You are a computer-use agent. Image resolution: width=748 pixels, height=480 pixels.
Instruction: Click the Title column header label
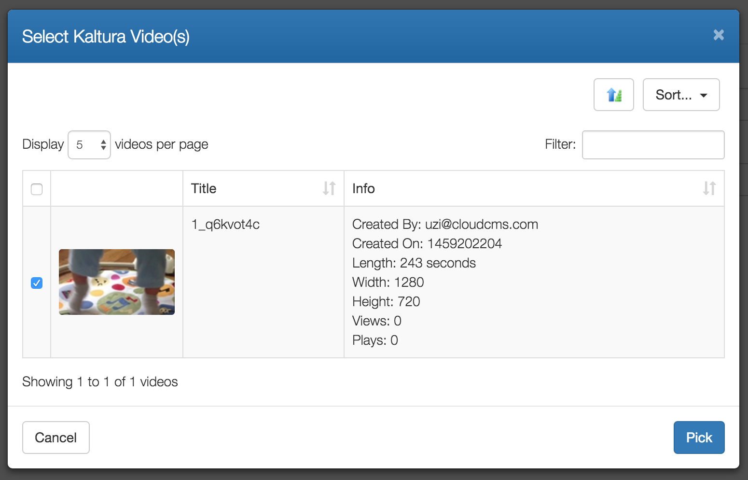point(204,189)
